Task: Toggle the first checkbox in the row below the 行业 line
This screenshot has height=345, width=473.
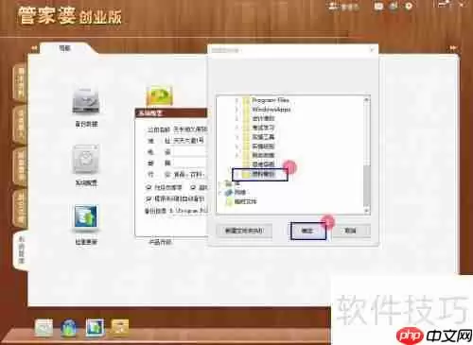Action: coord(149,187)
